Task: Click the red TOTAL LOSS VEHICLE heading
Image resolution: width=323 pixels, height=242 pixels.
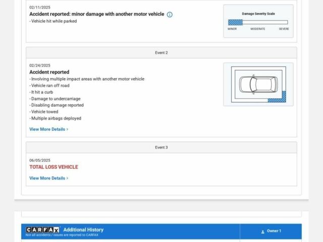Action: click(53, 167)
